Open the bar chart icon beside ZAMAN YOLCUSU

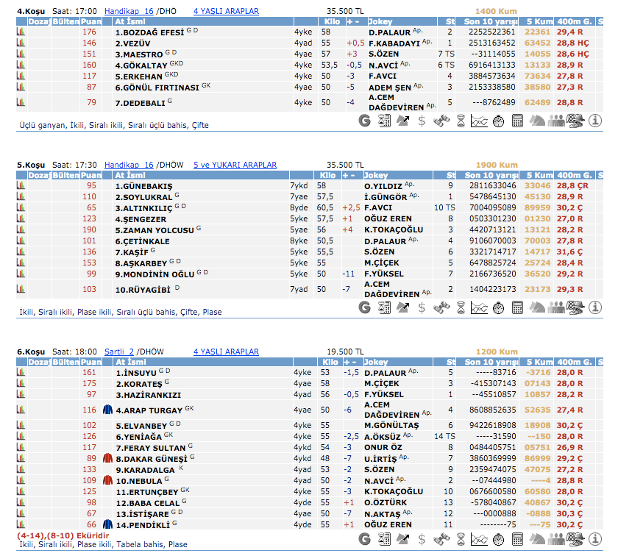coord(21,229)
